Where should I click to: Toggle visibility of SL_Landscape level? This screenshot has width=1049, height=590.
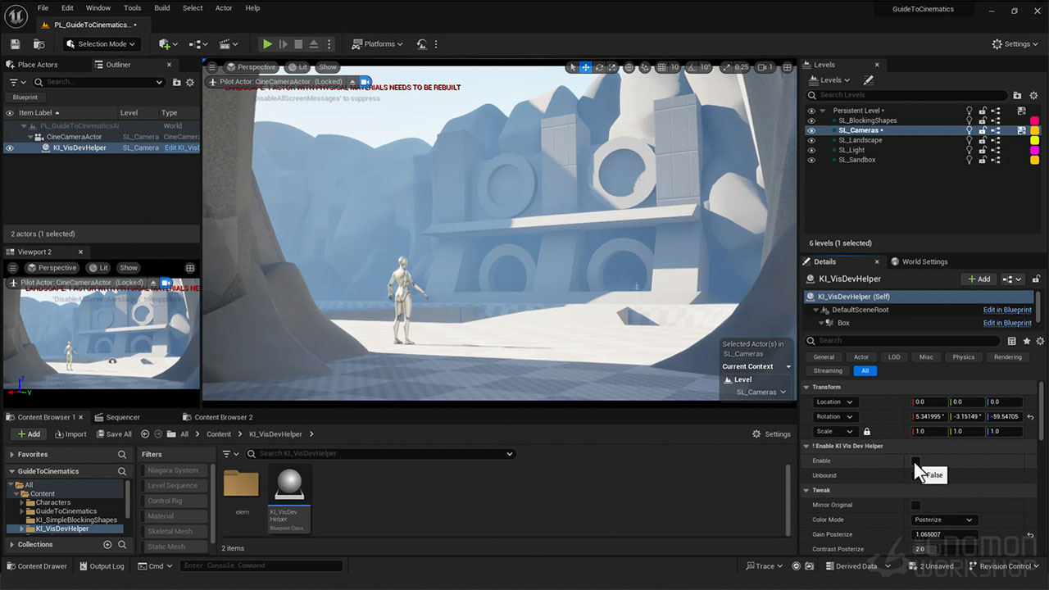pyautogui.click(x=811, y=140)
